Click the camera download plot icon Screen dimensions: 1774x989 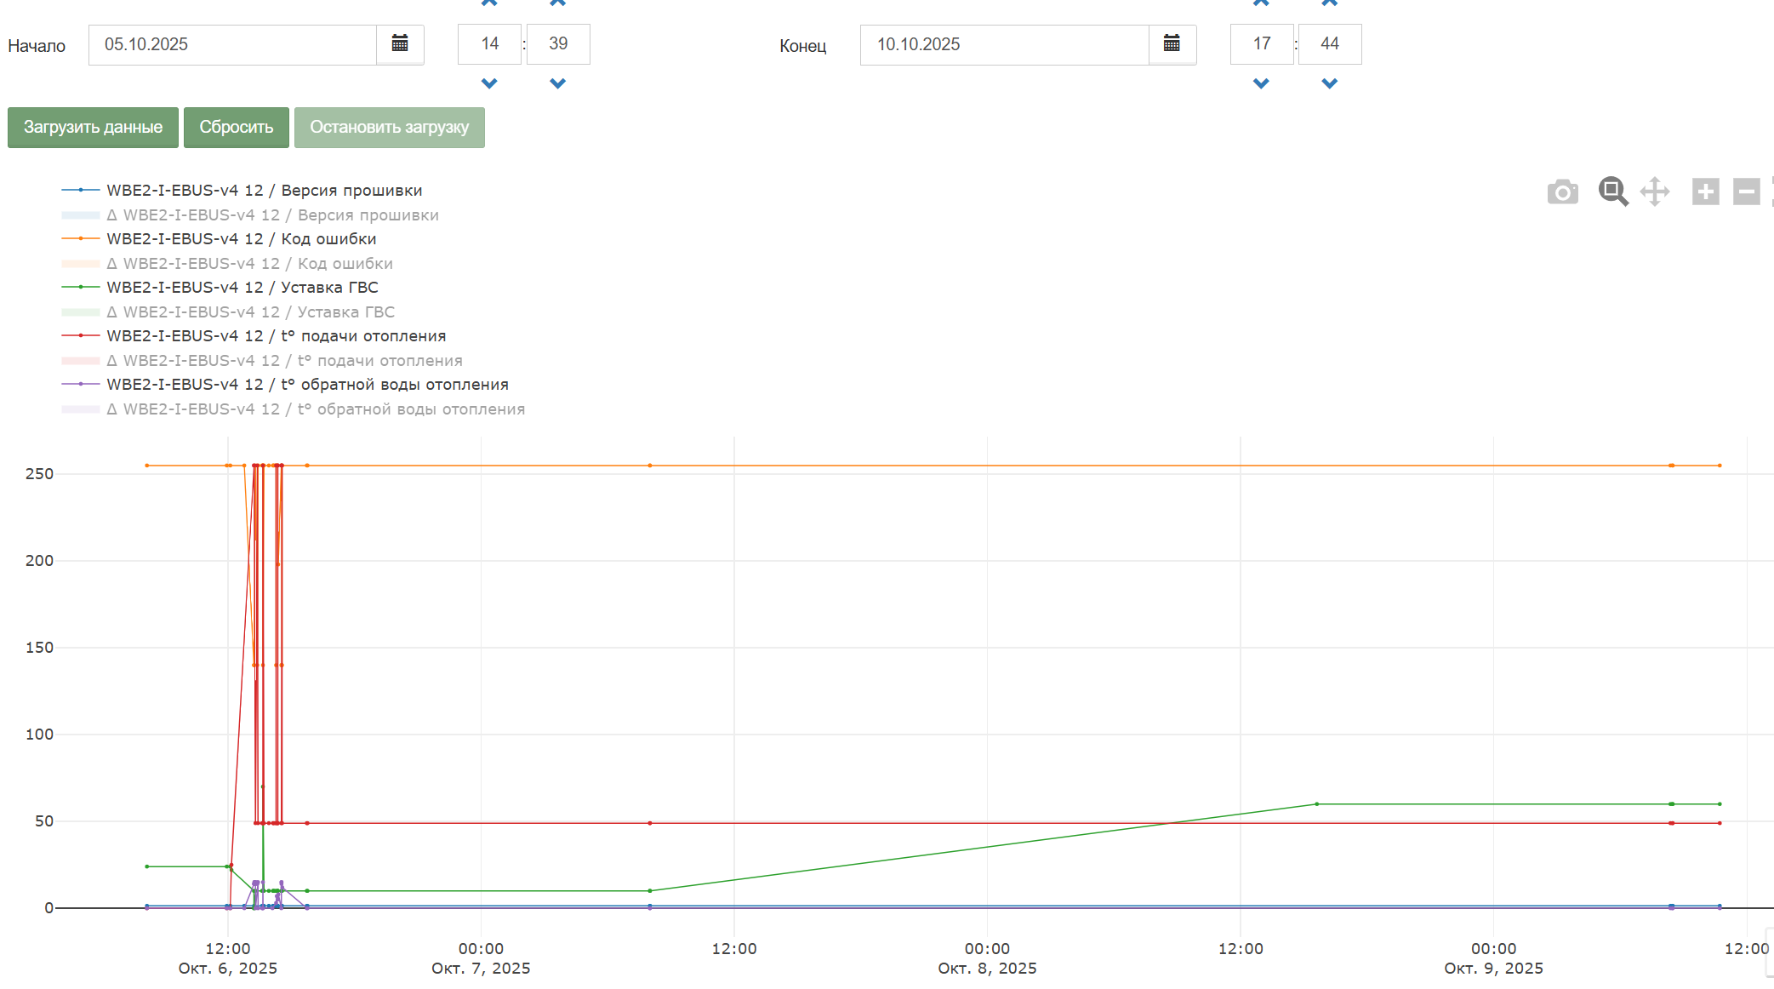[1562, 192]
